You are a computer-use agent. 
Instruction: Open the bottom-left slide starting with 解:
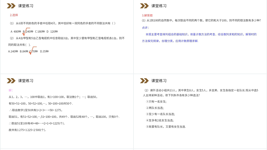[x=67, y=111]
